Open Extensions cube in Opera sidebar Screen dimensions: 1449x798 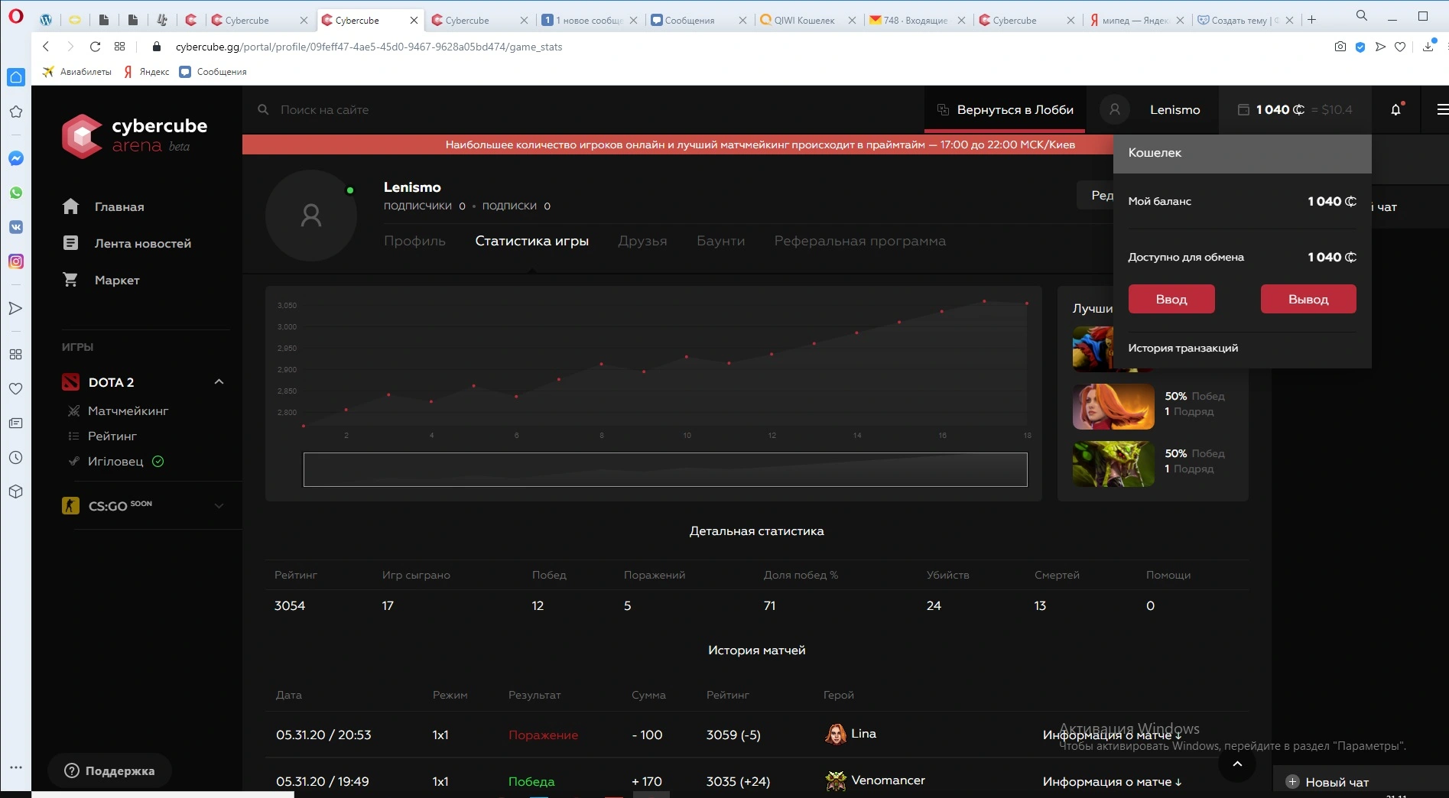pyautogui.click(x=15, y=491)
